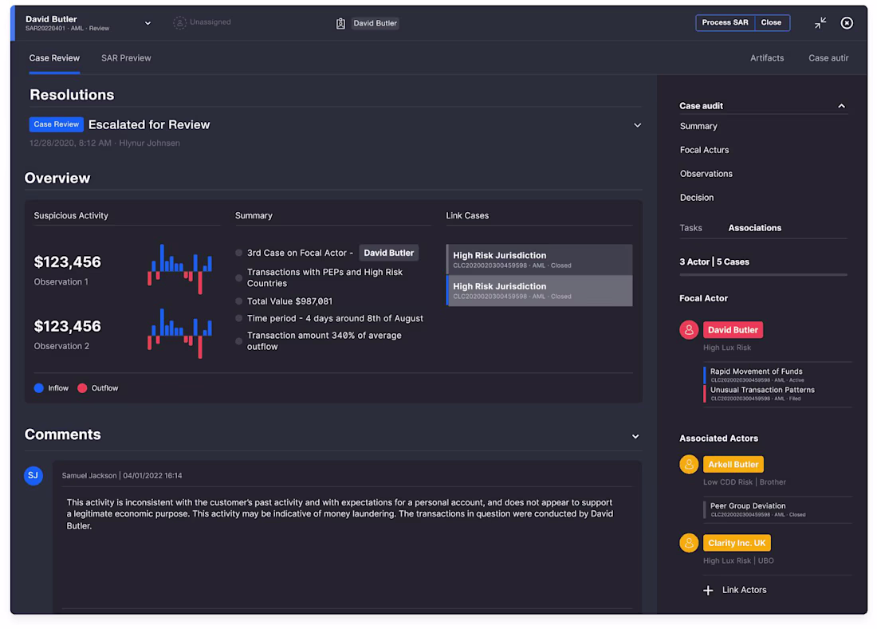Collapse the Case audit panel
The image size is (877, 629).
click(841, 106)
